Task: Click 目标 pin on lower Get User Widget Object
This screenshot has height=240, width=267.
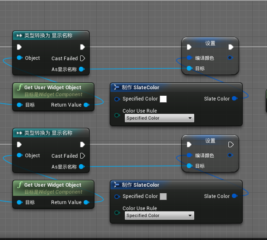Action: 20,202
